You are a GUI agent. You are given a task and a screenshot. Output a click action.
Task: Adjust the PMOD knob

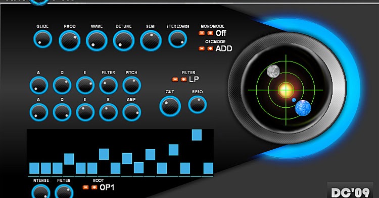click(70, 40)
